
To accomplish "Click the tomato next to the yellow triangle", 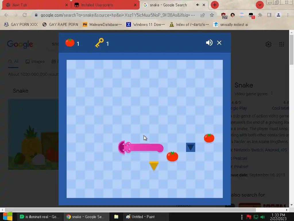I will coord(172,156).
